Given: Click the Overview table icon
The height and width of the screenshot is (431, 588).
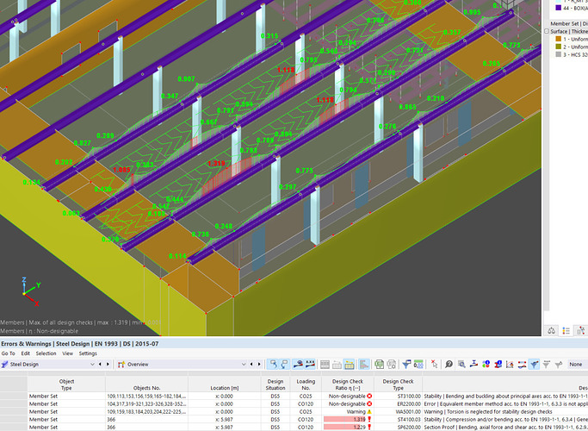Looking at the screenshot, I should [x=121, y=365].
